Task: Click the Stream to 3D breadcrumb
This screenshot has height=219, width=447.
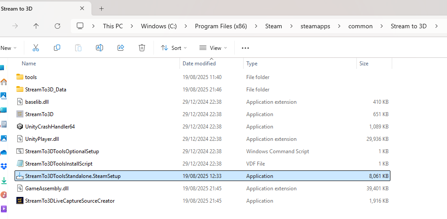Action: (x=409, y=26)
